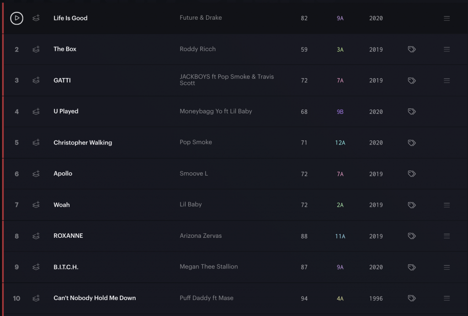Click the year 1996
The image size is (468, 316).
376,298
